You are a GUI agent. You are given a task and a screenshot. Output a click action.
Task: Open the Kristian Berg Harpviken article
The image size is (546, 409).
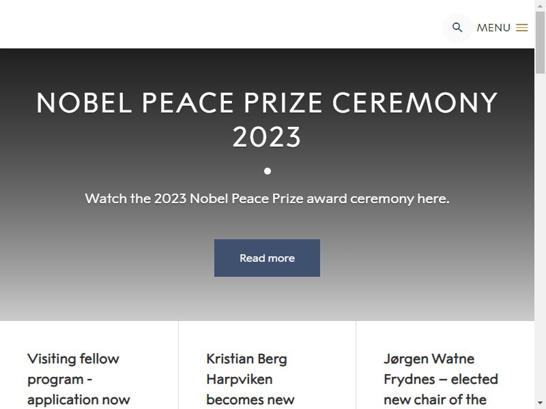tap(250, 380)
